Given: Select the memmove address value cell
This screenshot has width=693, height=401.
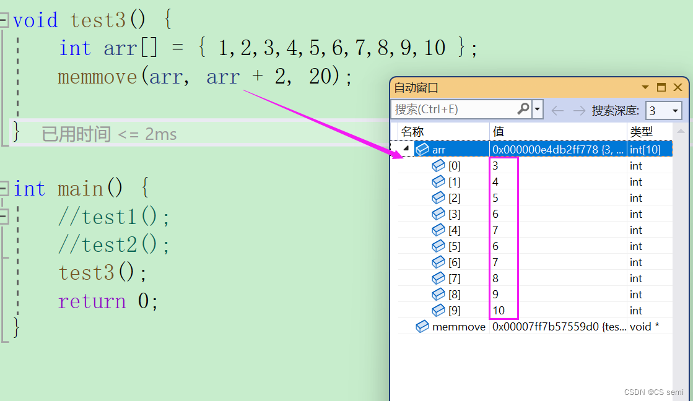Looking at the screenshot, I should click(558, 327).
